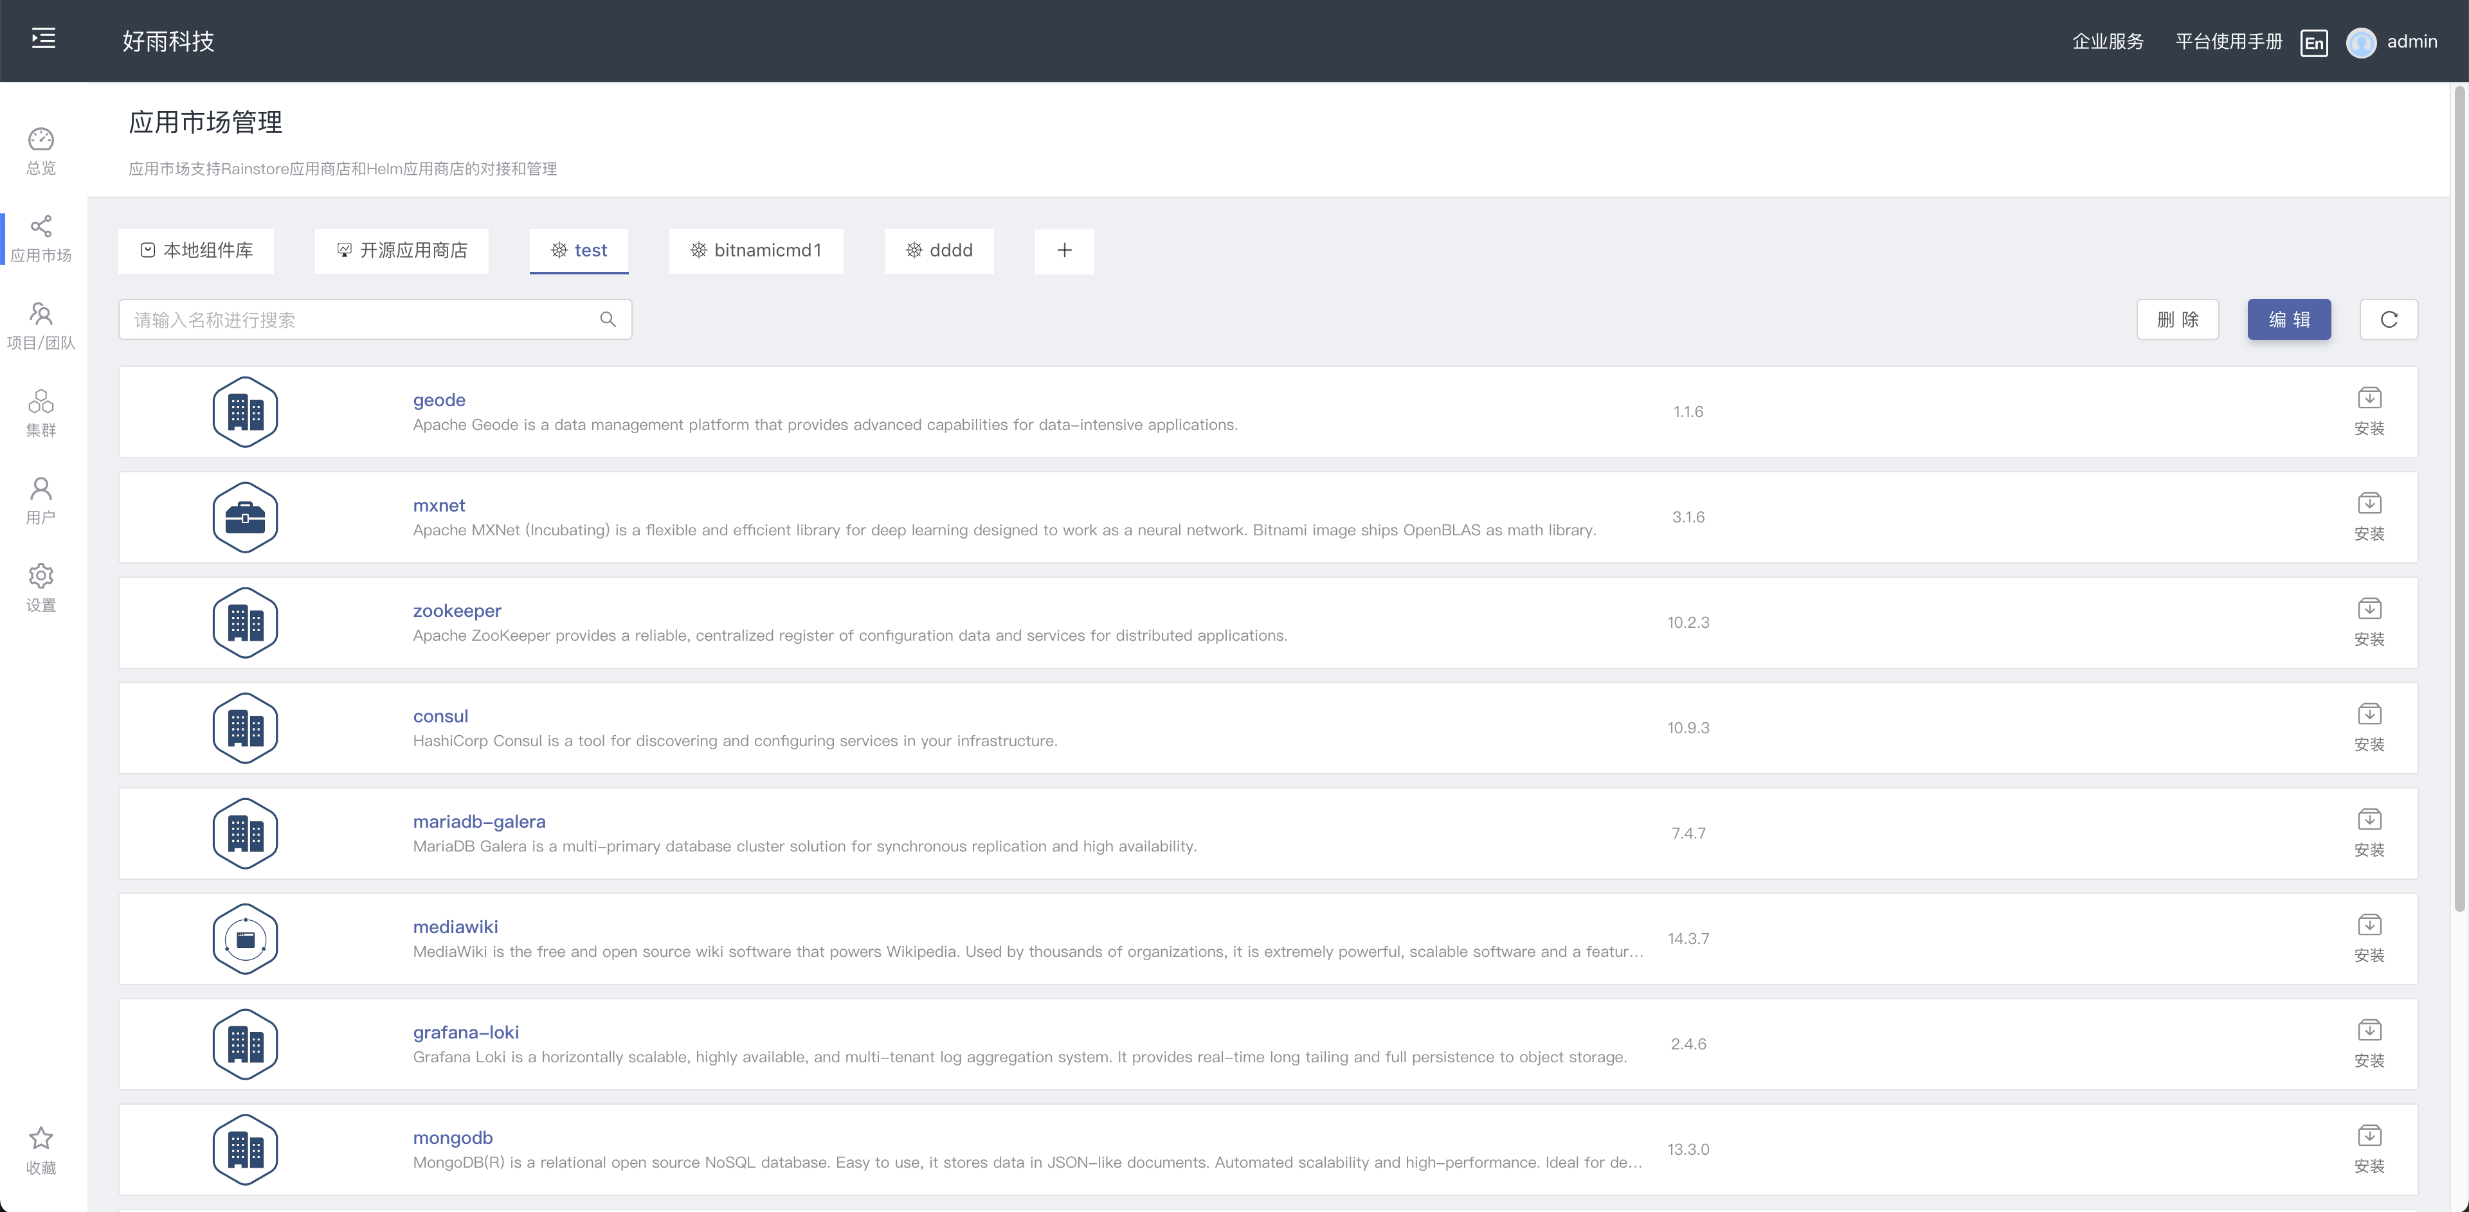Viewport: 2469px width, 1212px height.
Task: Refresh the application list
Action: click(2389, 319)
